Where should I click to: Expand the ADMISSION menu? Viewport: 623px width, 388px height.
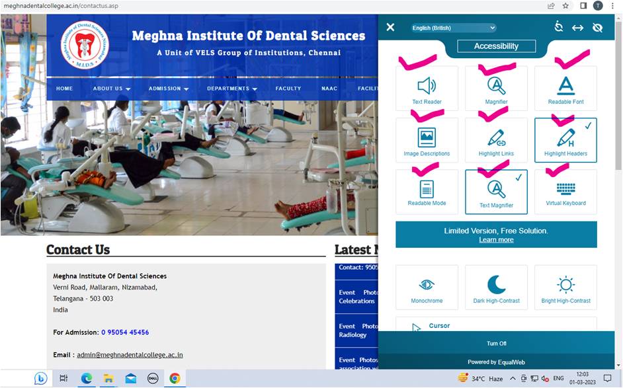[169, 89]
